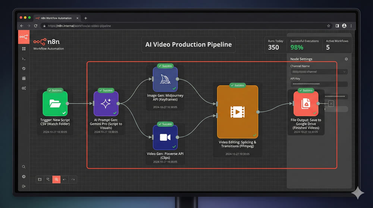Switch to the n8n Workflow Automation tab
Image resolution: width=373 pixels, height=208 pixels.
[x=56, y=18]
